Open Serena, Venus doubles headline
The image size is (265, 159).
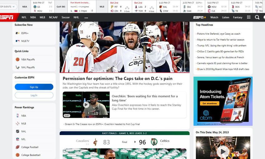[220, 57]
